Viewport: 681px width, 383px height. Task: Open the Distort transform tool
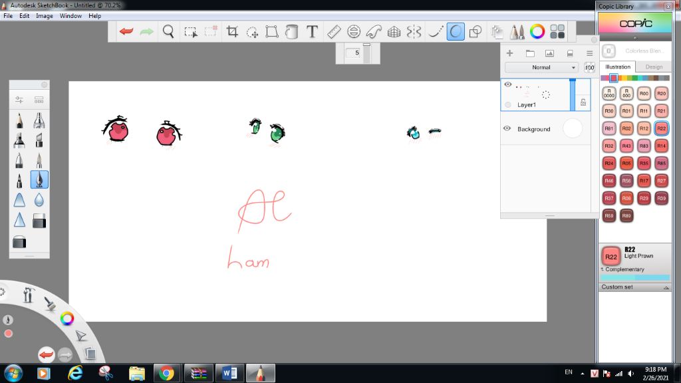[272, 31]
